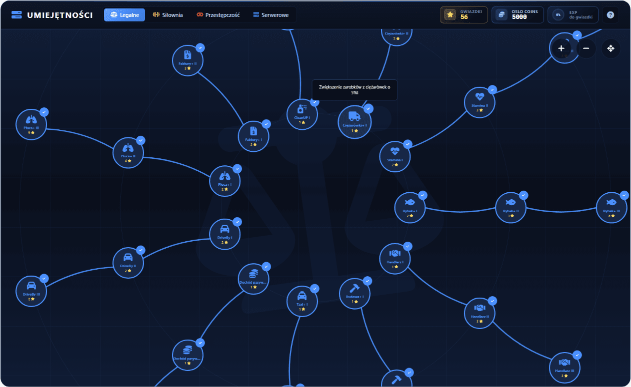Select the DriveBy II car node
Image resolution: width=631 pixels, height=387 pixels.
coord(128,263)
